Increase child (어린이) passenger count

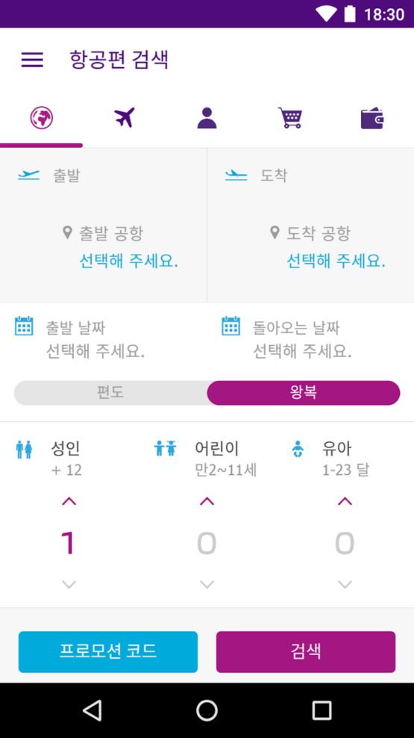207,502
